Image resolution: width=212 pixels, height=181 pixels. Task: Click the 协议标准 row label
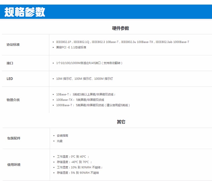13,45
